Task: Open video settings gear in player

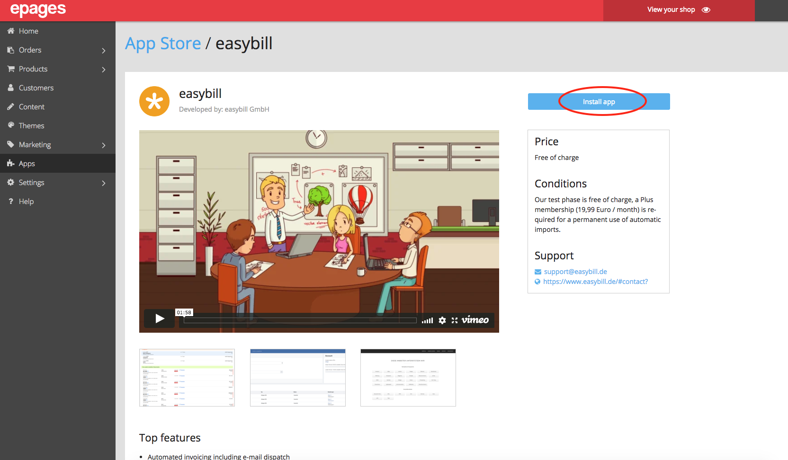Action: click(x=442, y=320)
